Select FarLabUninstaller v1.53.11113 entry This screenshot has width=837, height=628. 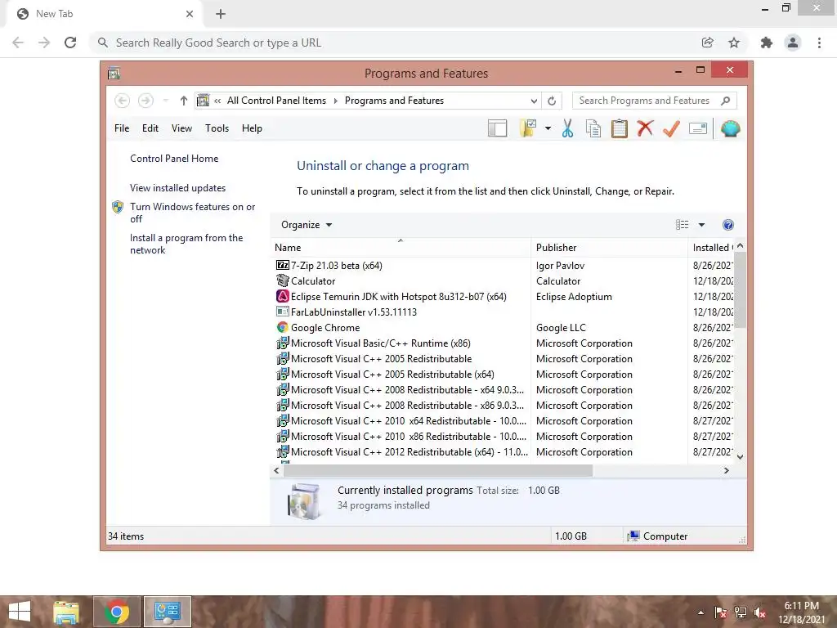[353, 312]
